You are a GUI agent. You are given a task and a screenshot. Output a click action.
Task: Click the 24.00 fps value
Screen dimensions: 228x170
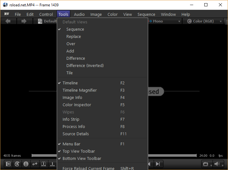pyautogui.click(x=203, y=155)
